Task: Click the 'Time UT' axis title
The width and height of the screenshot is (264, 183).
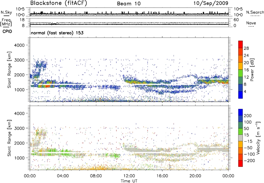Action: pyautogui.click(x=129, y=181)
